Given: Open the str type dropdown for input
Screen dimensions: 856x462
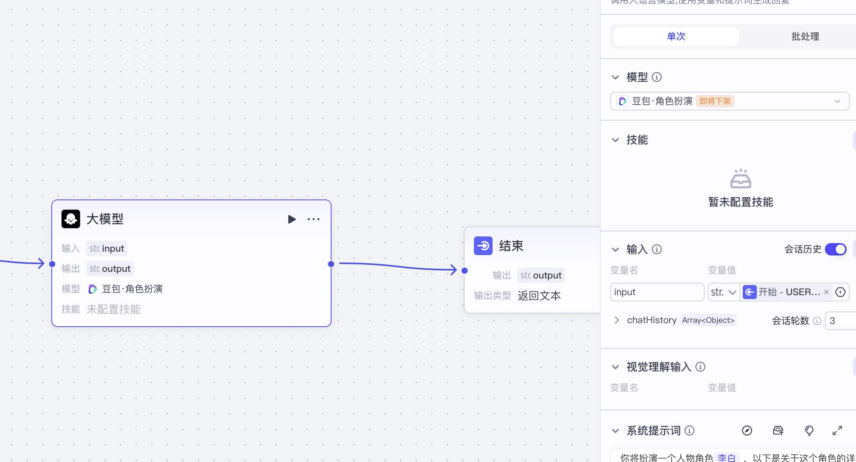Looking at the screenshot, I should 724,292.
